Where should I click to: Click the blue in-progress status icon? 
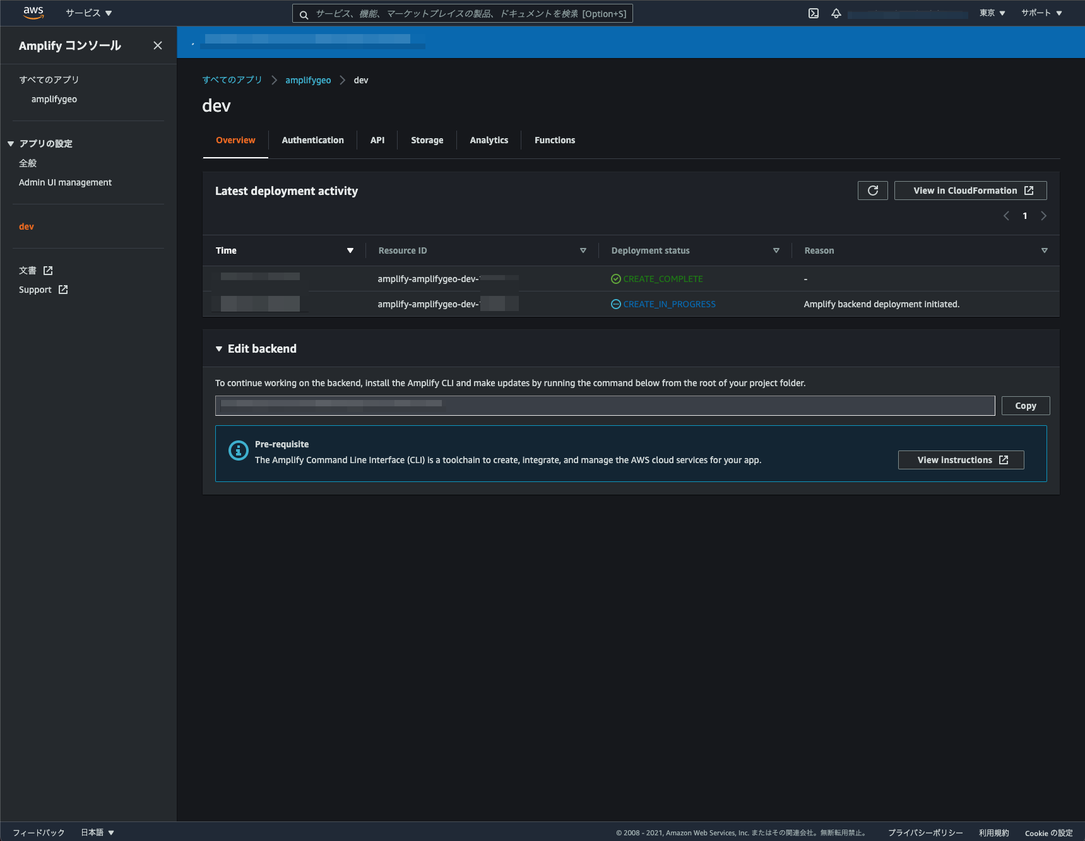point(616,304)
